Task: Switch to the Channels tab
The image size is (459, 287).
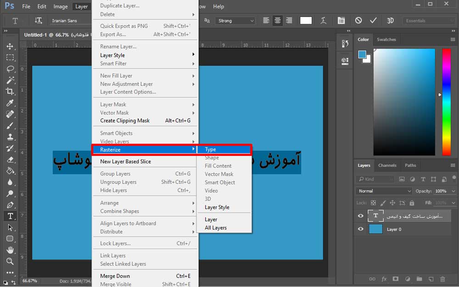Action: click(x=387, y=166)
